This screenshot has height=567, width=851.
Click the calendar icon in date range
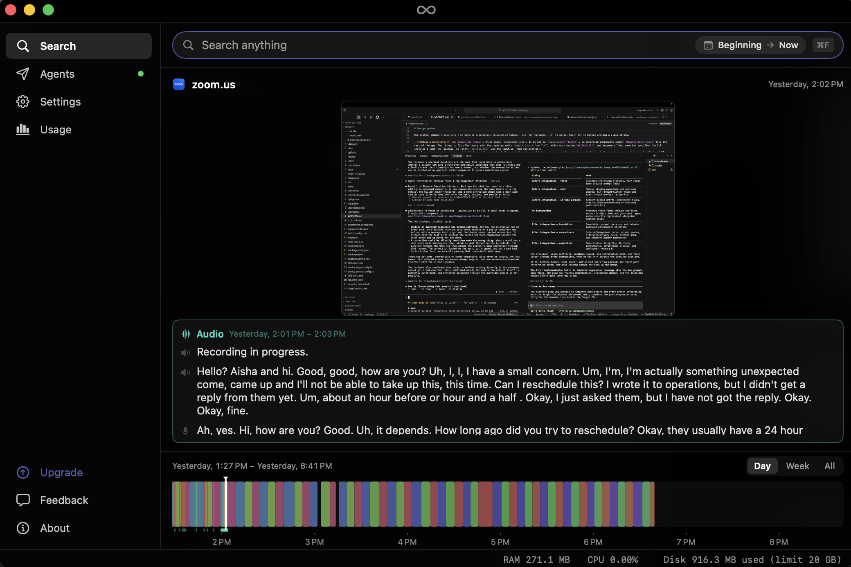coord(708,45)
